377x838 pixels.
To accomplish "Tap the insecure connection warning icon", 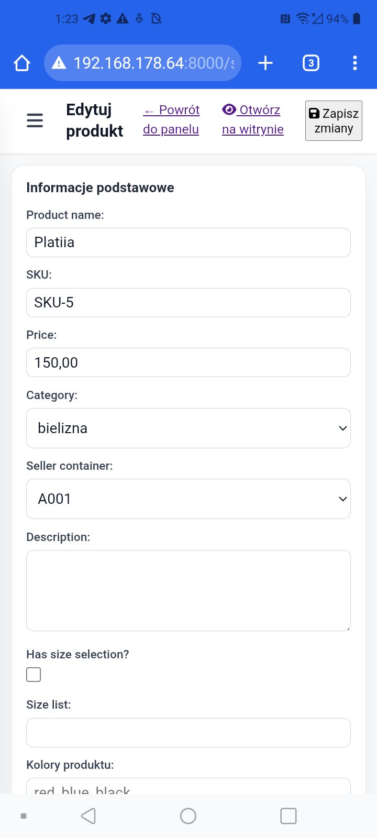I will coord(59,63).
